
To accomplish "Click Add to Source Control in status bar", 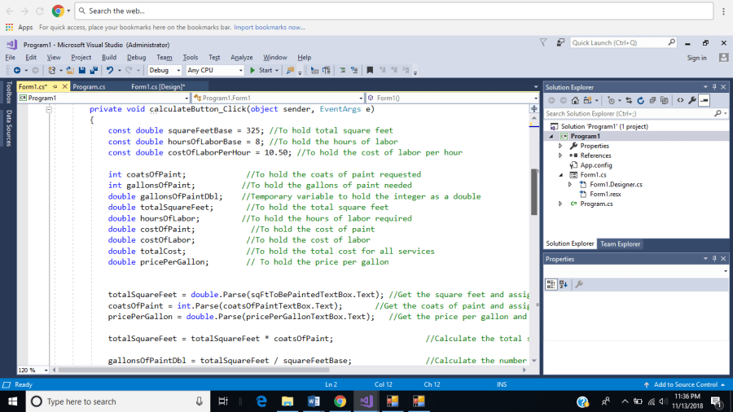I will 685,384.
